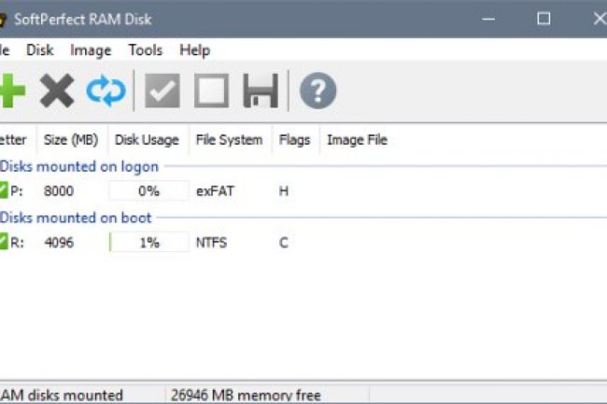Collapse the Disks mounted on logon group
This screenshot has width=607, height=404.
point(79,167)
